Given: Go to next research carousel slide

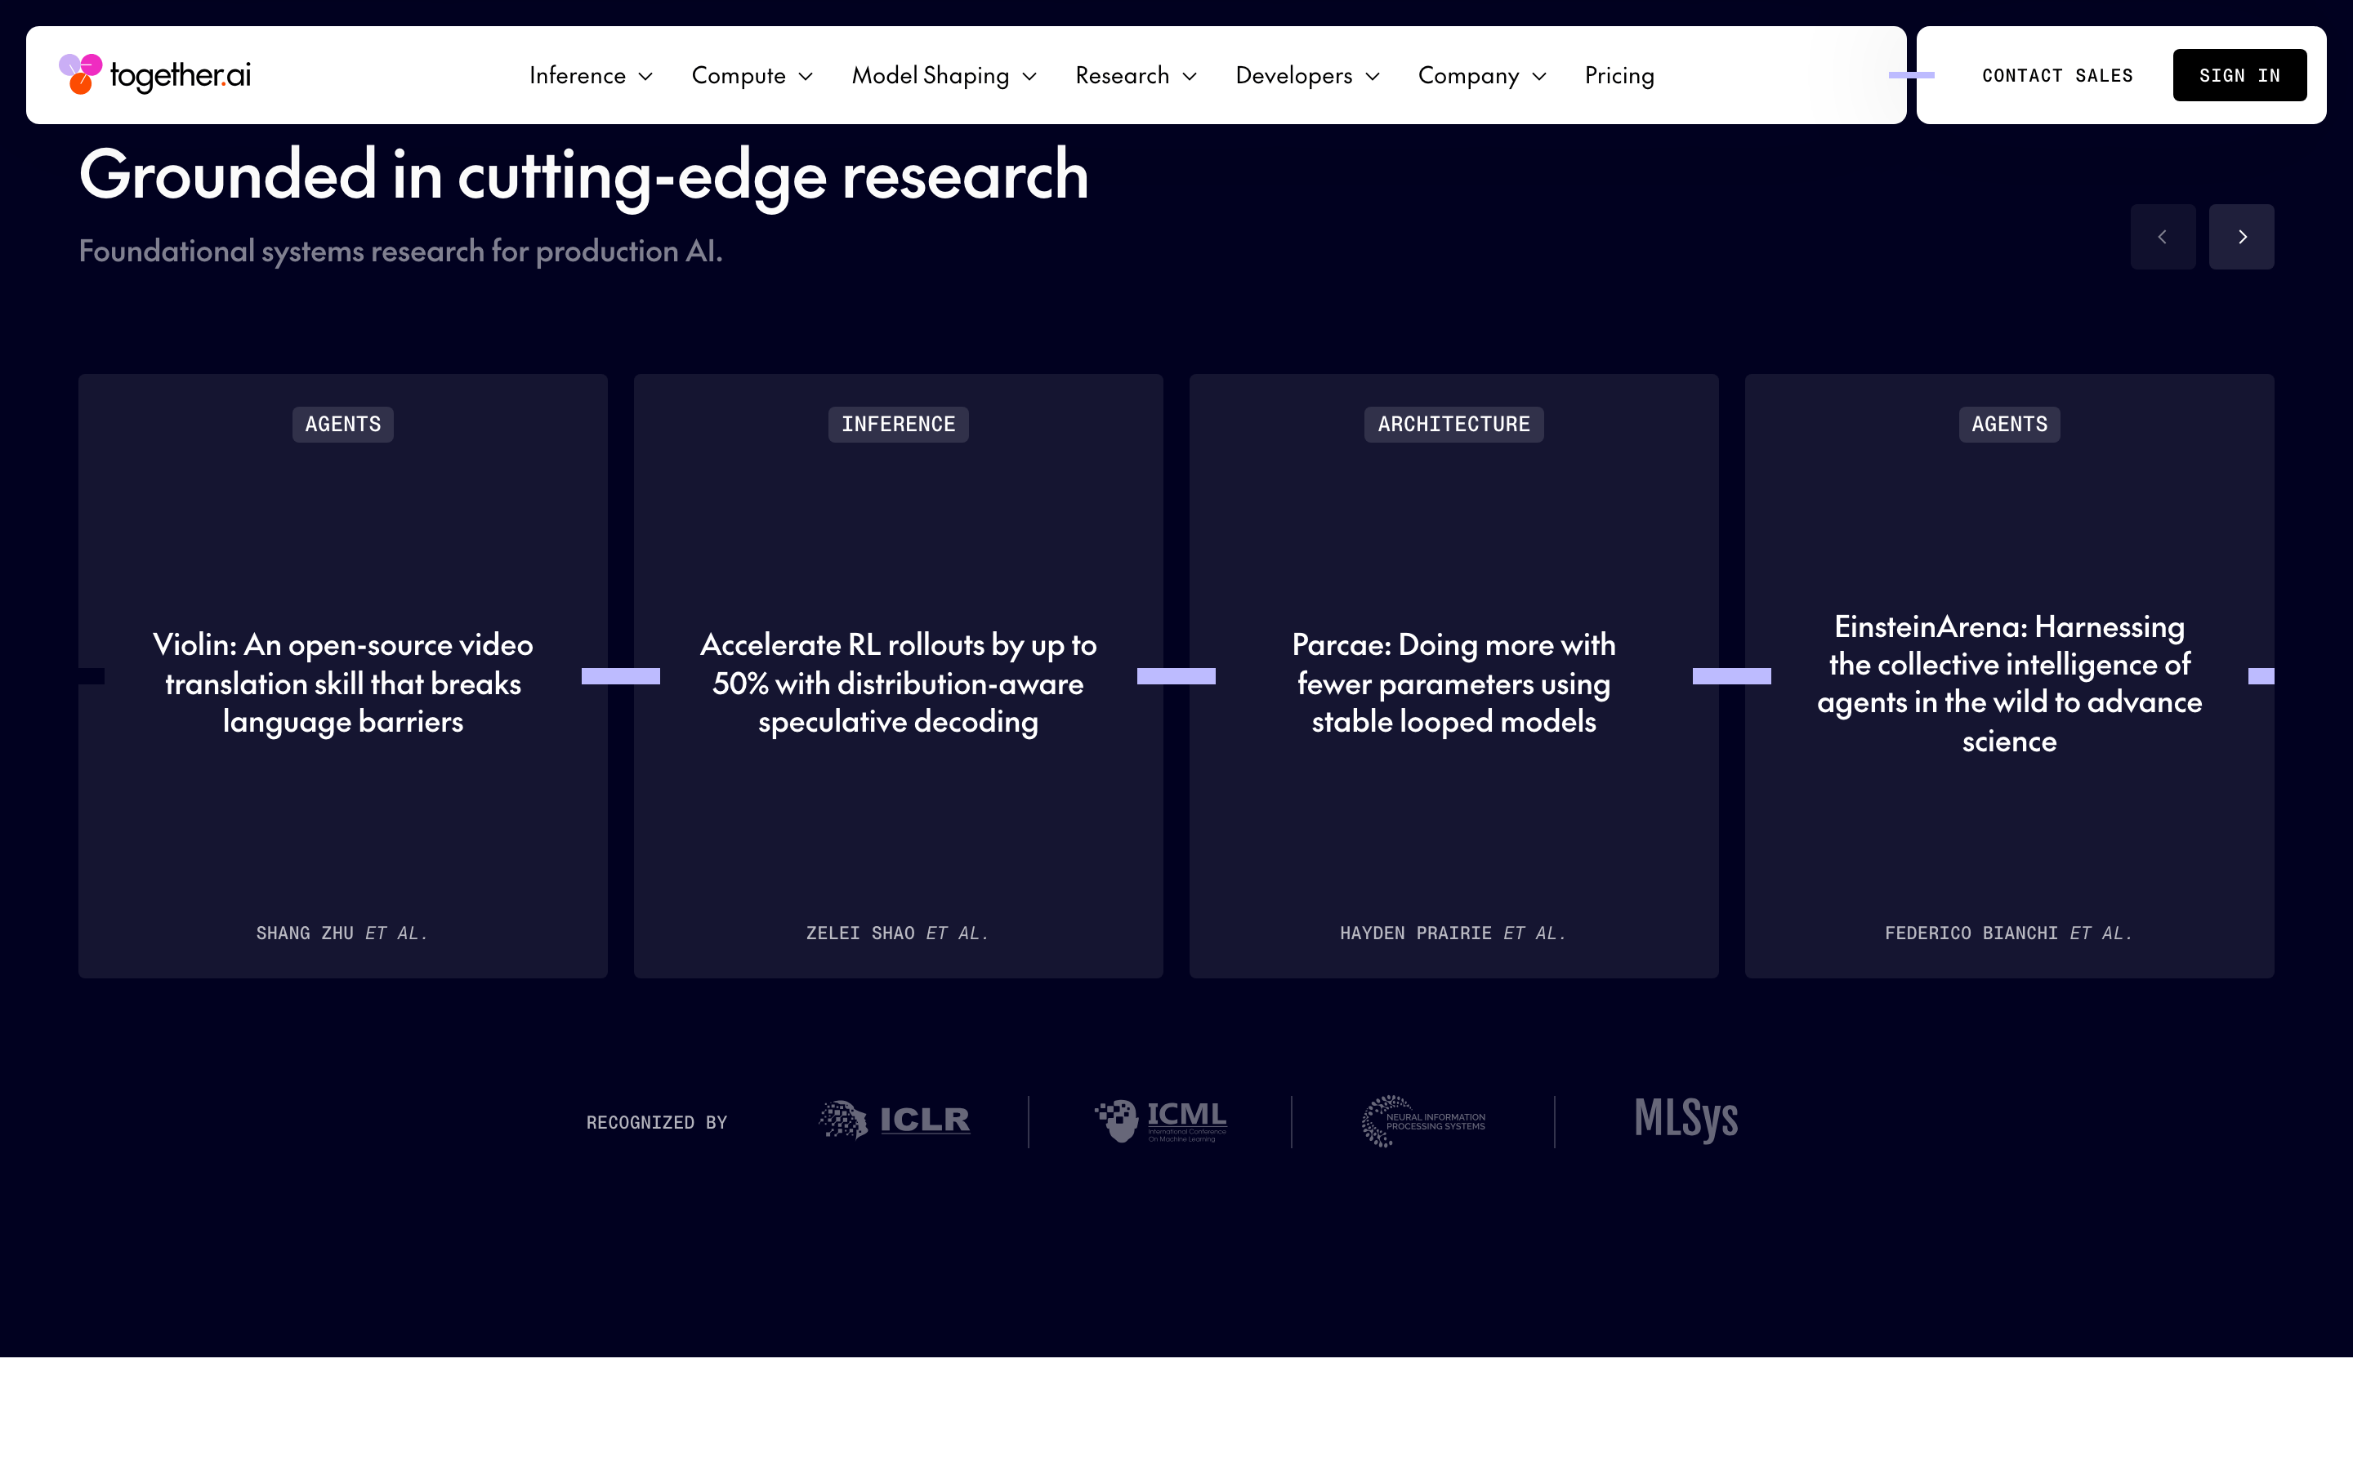Looking at the screenshot, I should click(2241, 236).
